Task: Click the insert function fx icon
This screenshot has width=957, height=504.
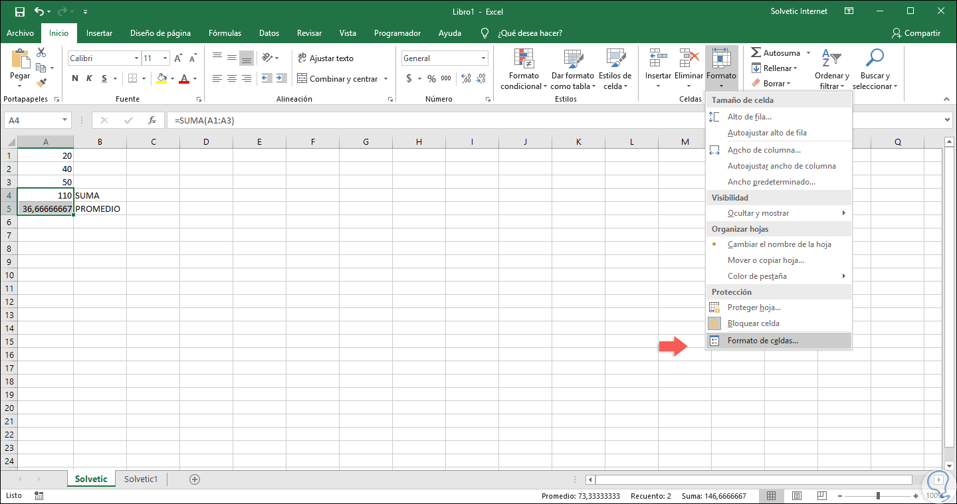Action: (152, 120)
